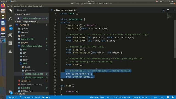Change the C++ language mode
Viewport: 176px width, 99px height.
(x=156, y=97)
